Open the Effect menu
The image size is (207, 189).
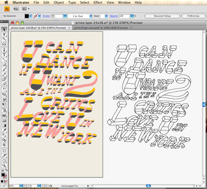(x=98, y=2)
